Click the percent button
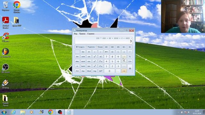Screen dimensions: 205x115 click(130, 57)
